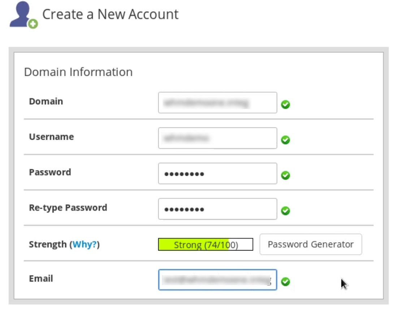The width and height of the screenshot is (396, 309).
Task: Click the Strong (74/100) strength meter
Action: pyautogui.click(x=205, y=245)
